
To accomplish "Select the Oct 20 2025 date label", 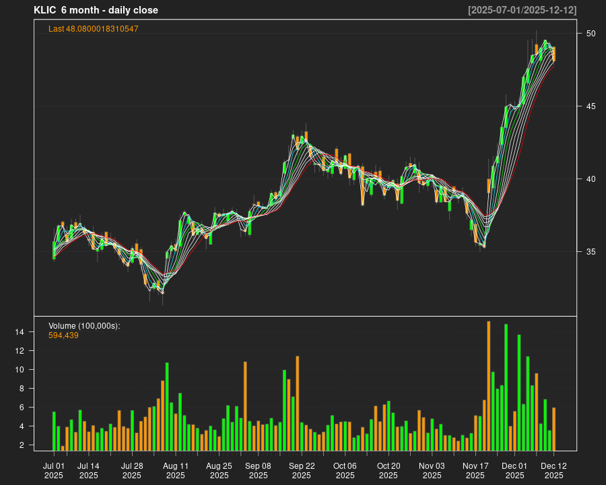I will point(389,470).
